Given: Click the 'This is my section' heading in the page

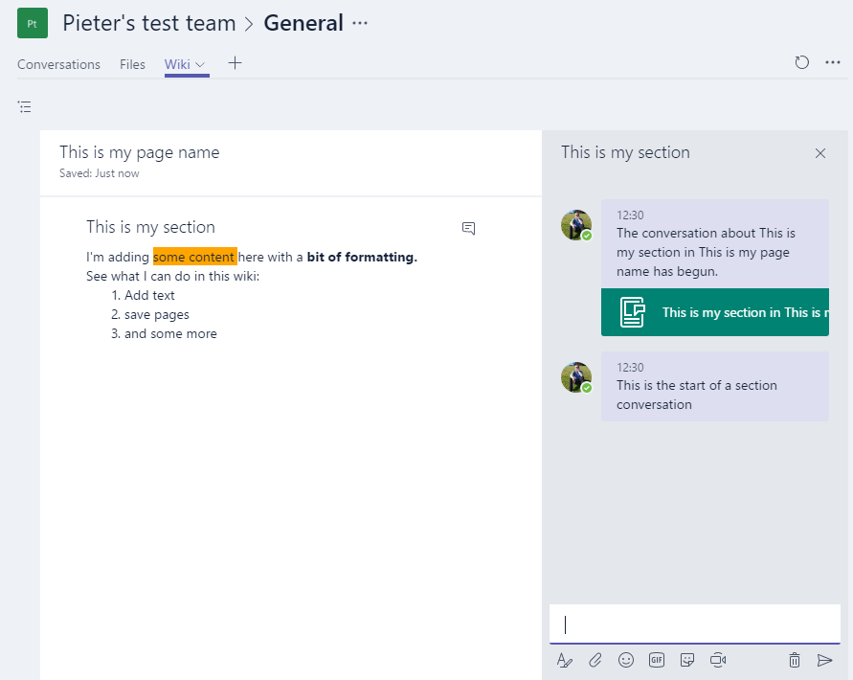Looking at the screenshot, I should pyautogui.click(x=150, y=226).
